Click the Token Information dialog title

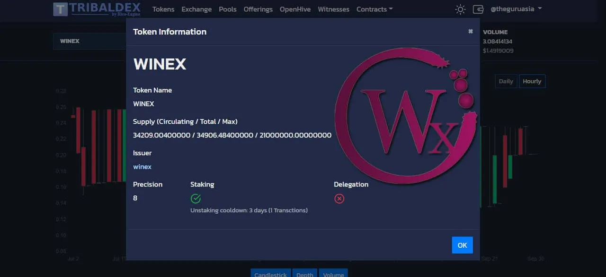[x=169, y=32]
